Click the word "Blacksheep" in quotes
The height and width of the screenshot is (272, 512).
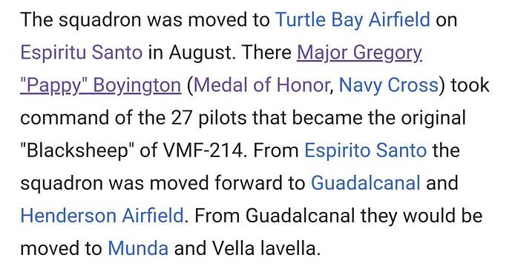77,150
